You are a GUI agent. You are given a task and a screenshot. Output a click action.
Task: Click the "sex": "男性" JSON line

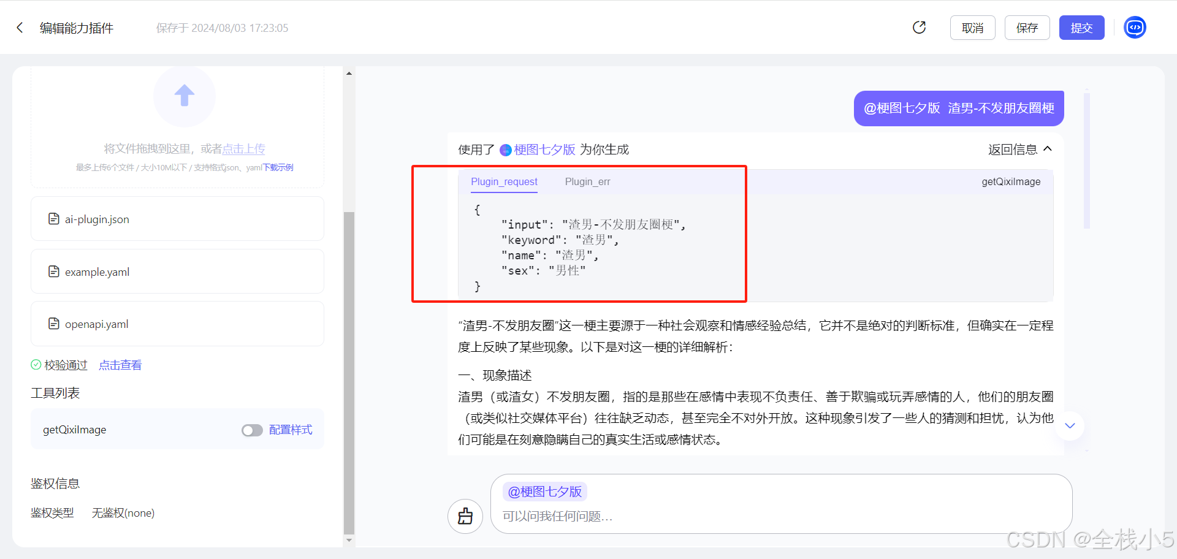coord(543,271)
